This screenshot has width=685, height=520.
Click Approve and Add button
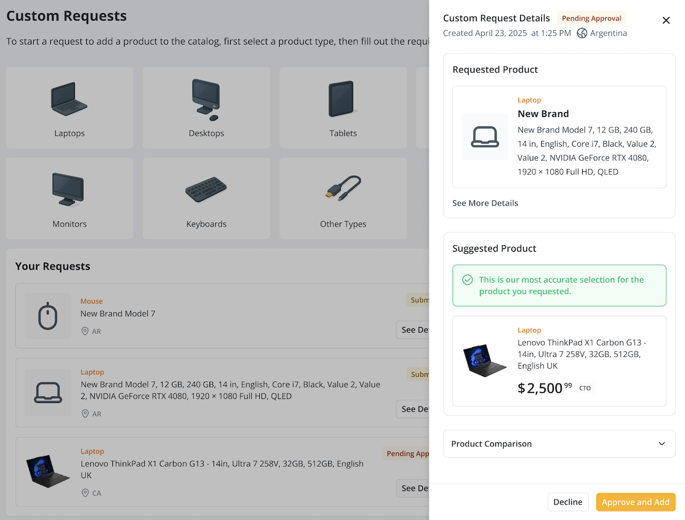(635, 502)
